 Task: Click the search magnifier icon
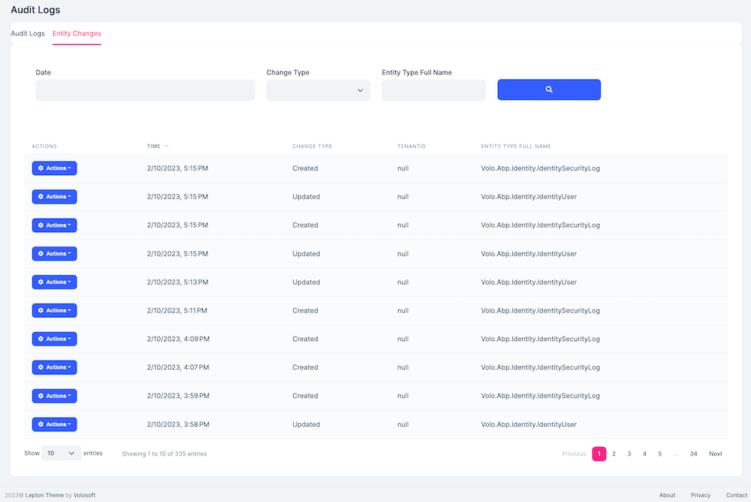click(548, 89)
